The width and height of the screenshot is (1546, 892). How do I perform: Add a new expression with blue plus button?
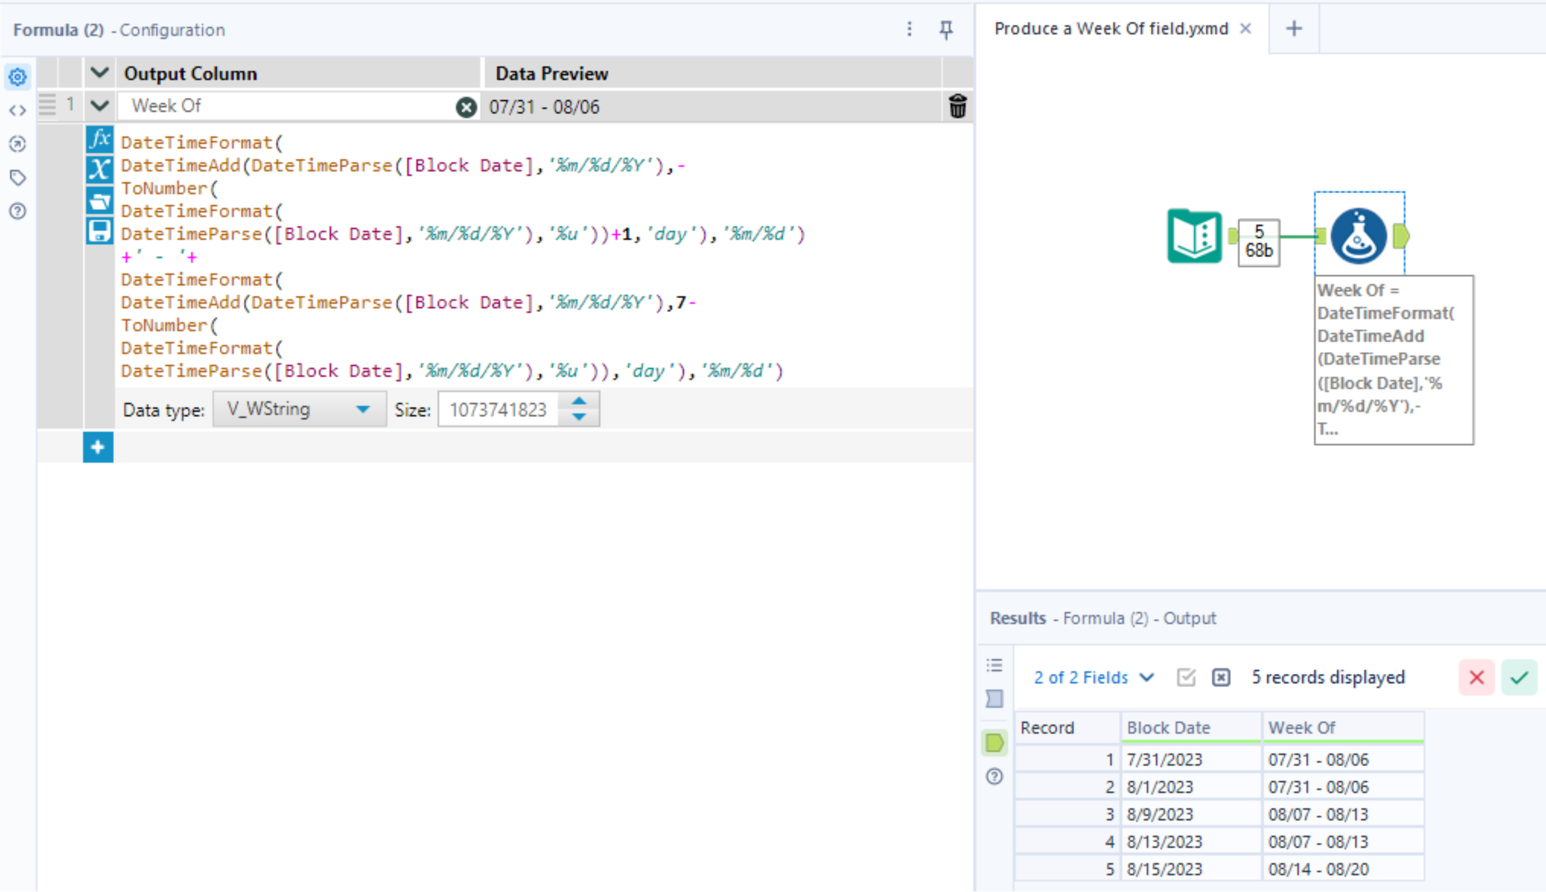[98, 448]
